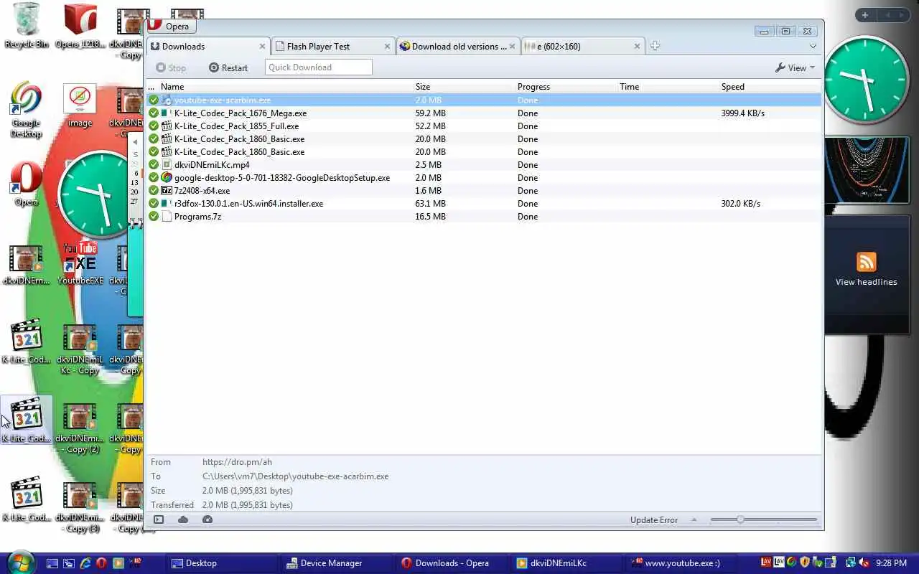Click the green check next to 7z2408-x64.exe
Viewport: 919px width, 574px height.
154,191
